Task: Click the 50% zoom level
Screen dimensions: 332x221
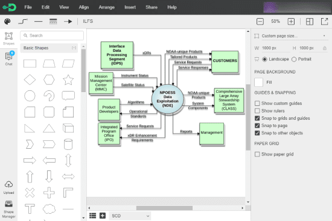Action: coord(275,21)
